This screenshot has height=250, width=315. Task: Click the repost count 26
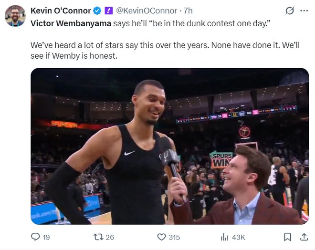point(110,237)
